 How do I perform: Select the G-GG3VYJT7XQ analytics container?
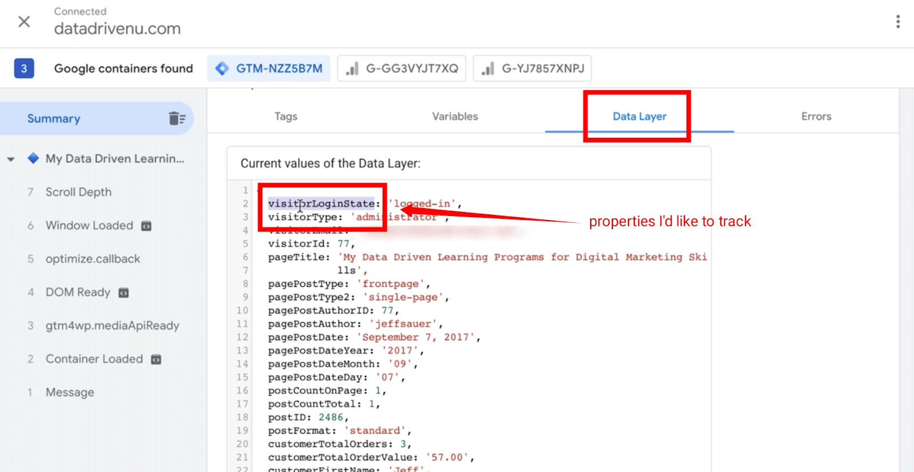coord(402,69)
